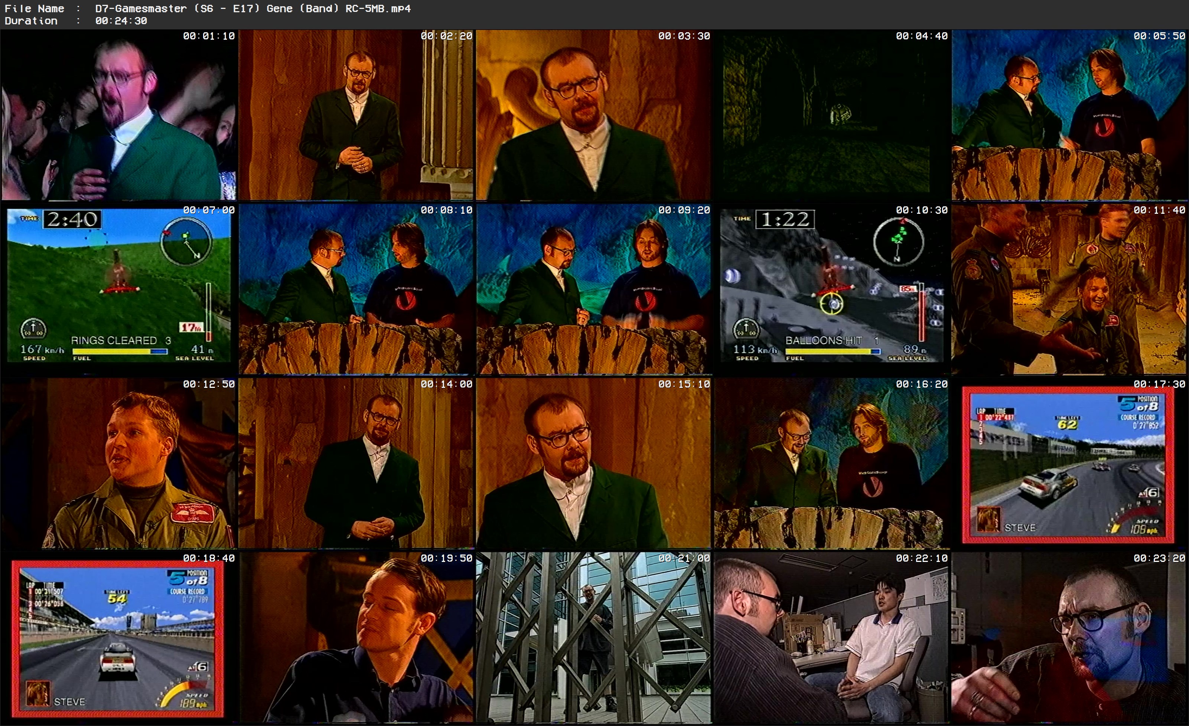Click the Balloons Hit gameplay frame
The image size is (1189, 726).
[x=832, y=288]
